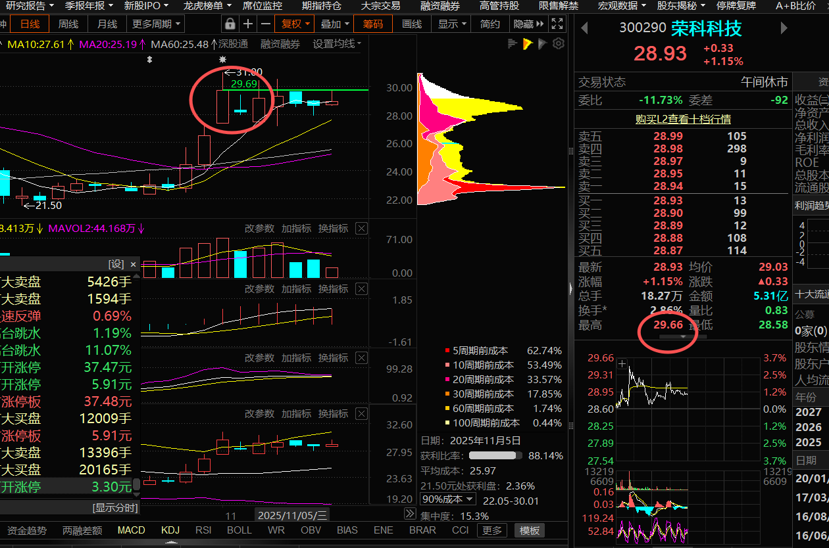Zoom out chart with minus icon

point(265,24)
